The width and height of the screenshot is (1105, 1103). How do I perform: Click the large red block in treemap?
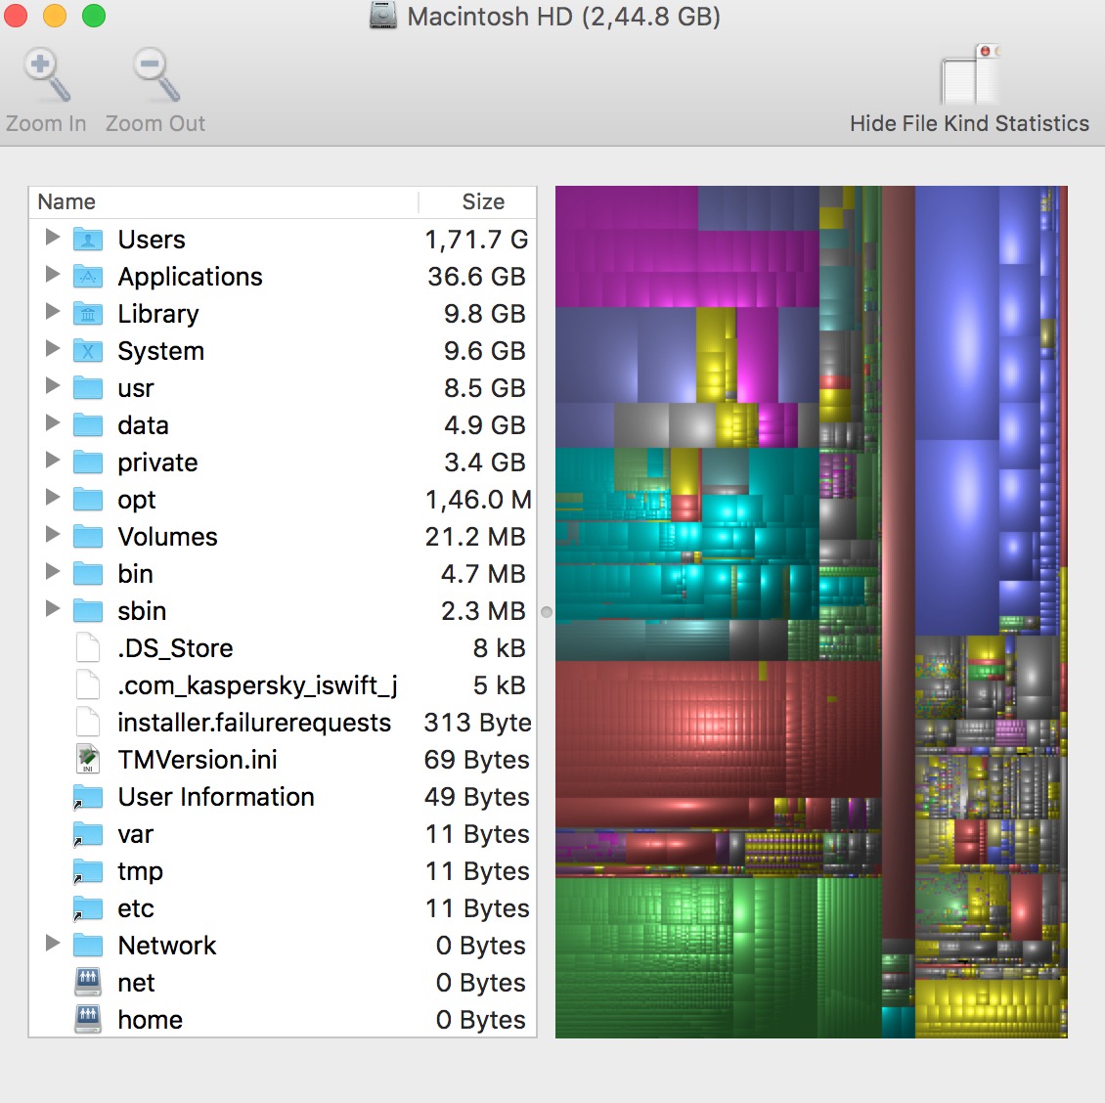(718, 728)
